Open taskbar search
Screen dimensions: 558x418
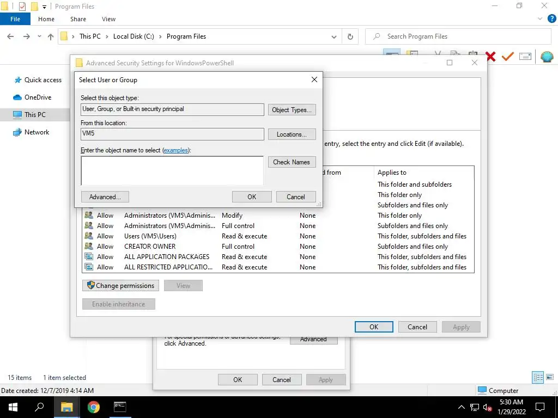(x=39, y=407)
